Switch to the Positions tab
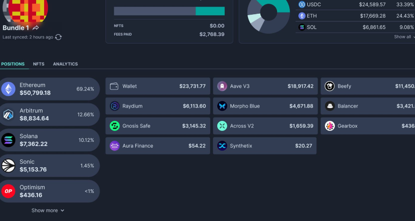 13,64
